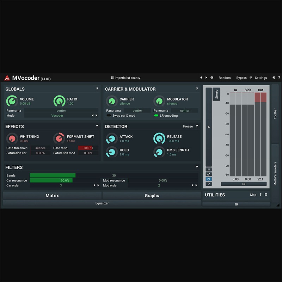Viewport: 282px width, 282px height.
Task: Open help for the Filters panel
Action: tap(197, 167)
